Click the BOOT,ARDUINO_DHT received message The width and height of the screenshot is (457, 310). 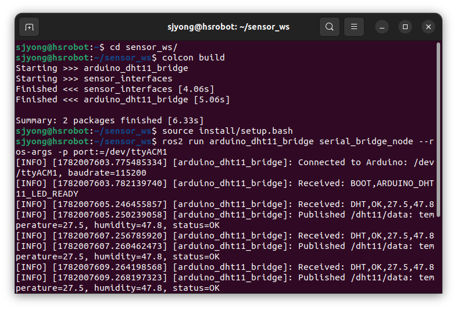pyautogui.click(x=392, y=183)
